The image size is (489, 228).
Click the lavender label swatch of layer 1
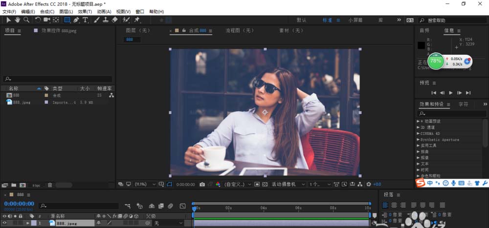pos(33,223)
